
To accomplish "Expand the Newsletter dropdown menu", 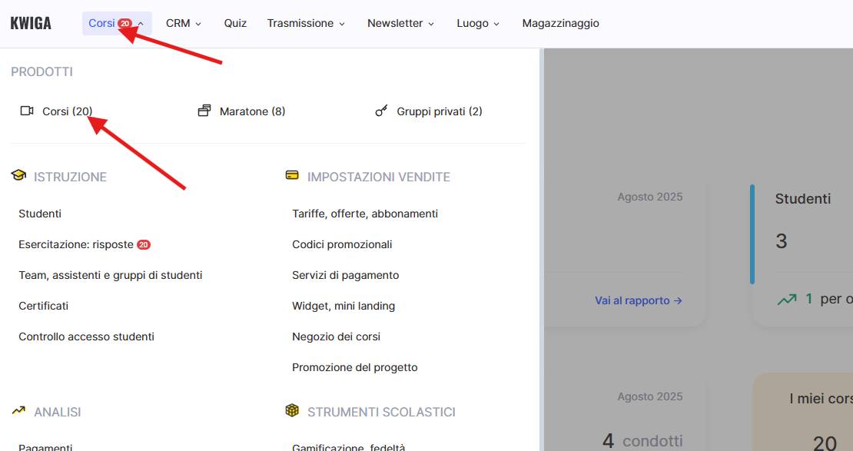I will [400, 23].
